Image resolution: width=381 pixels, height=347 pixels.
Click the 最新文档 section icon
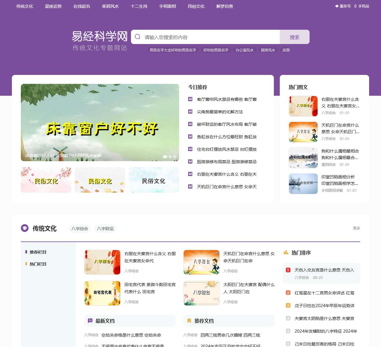pyautogui.click(x=90, y=321)
